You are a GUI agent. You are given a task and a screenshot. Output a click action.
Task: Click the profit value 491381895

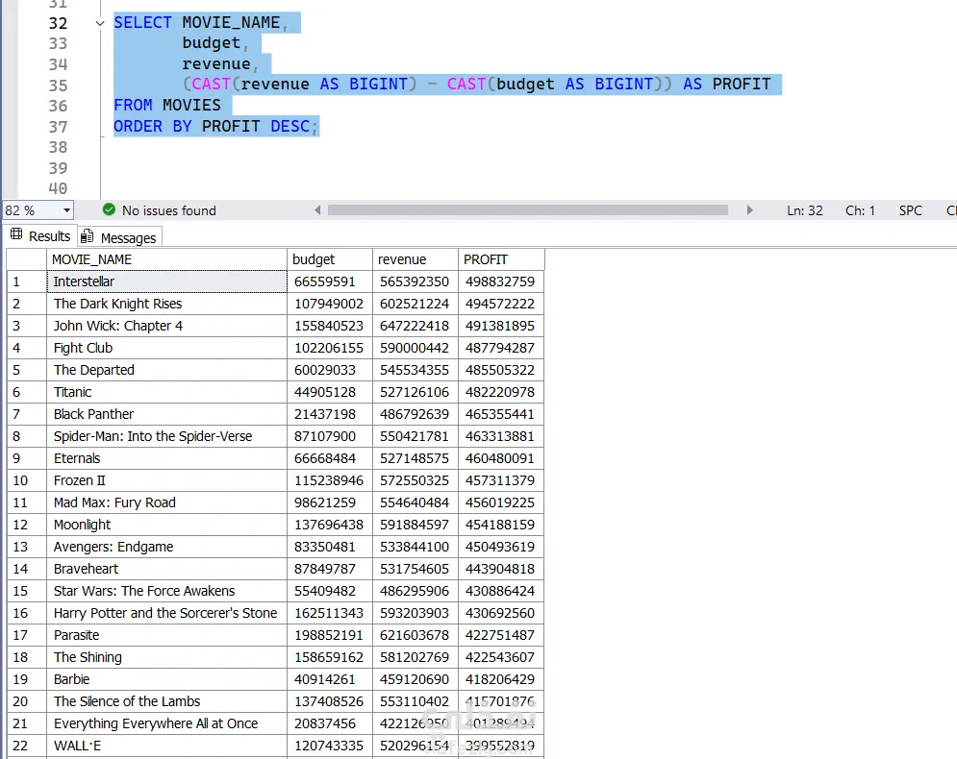tap(501, 326)
